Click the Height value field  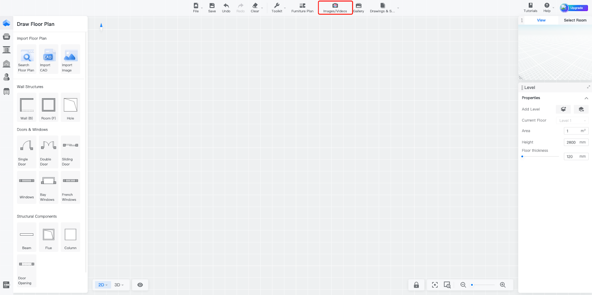click(576, 142)
